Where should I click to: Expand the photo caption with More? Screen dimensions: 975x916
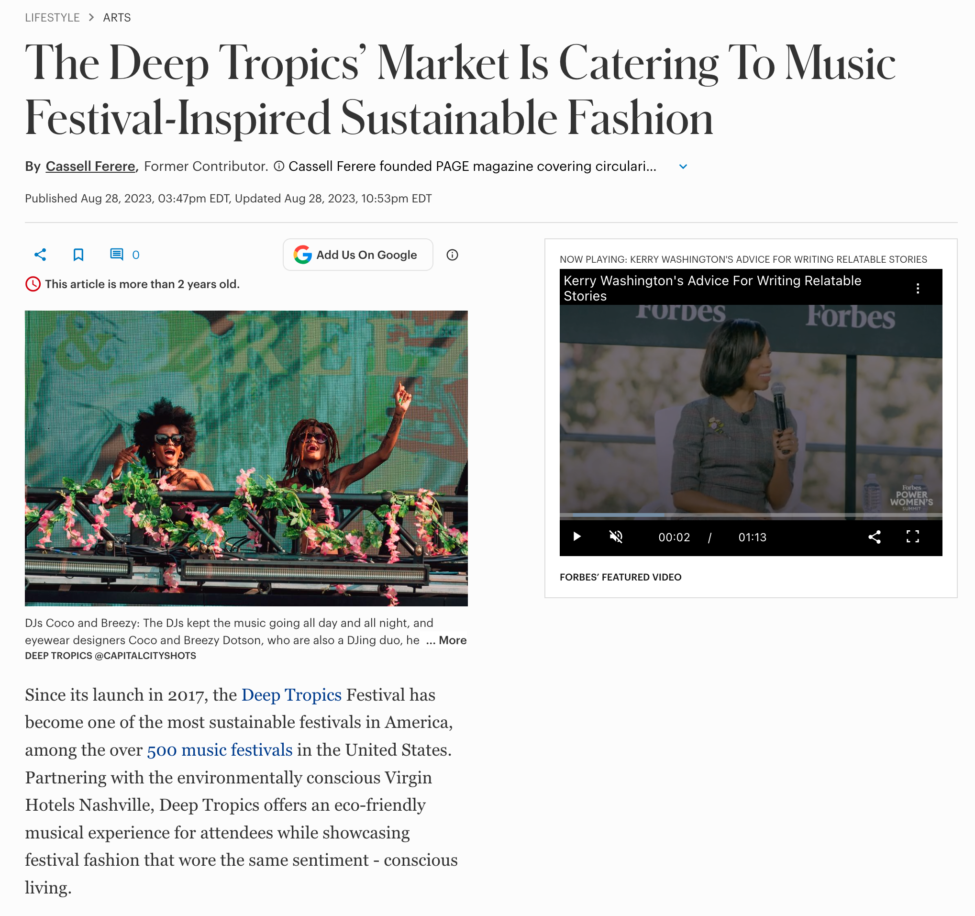[x=446, y=640]
